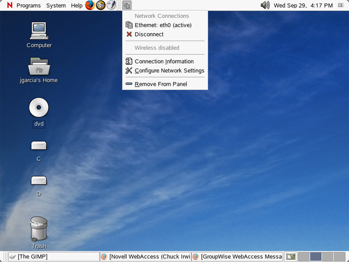The width and height of the screenshot is (349, 262).
Task: Switch to the third workspace
Action: pos(327,257)
